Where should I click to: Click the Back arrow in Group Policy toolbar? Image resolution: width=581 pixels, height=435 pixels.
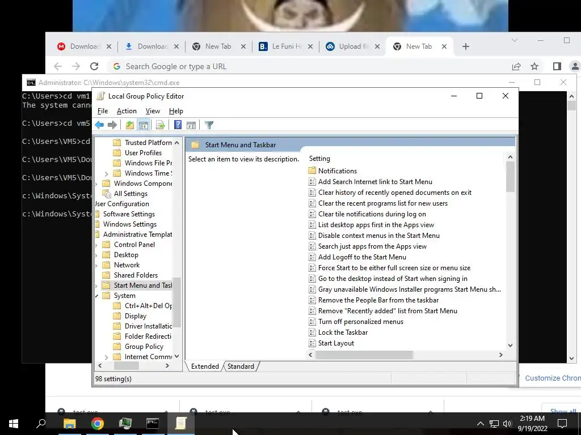[99, 125]
